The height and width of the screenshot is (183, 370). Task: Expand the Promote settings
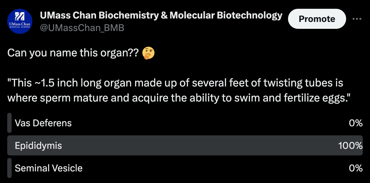317,18
